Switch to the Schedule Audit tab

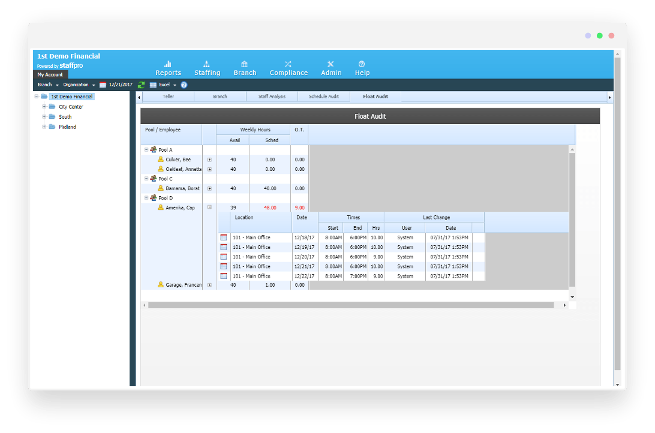(324, 97)
